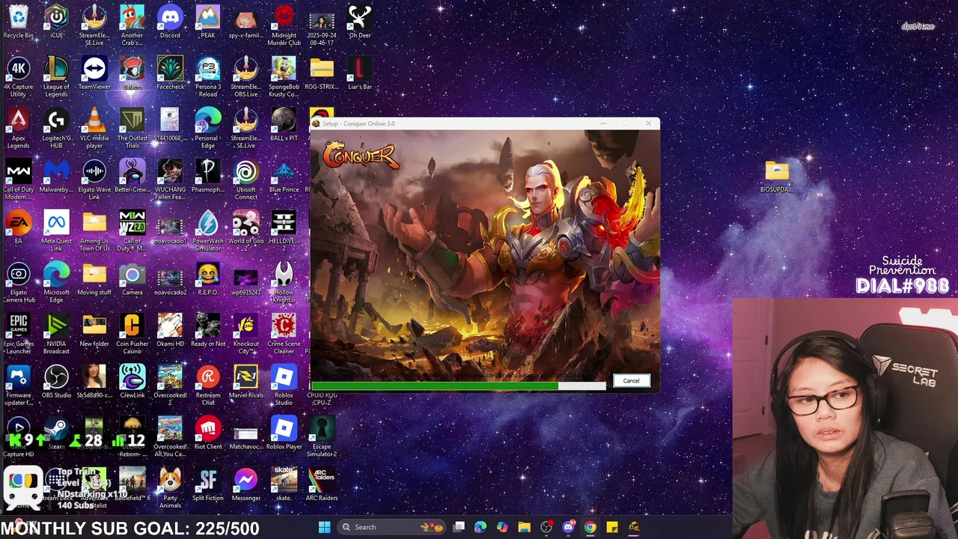Select the League of Legends icon
Viewport: 958px width, 539px height.
[x=56, y=76]
